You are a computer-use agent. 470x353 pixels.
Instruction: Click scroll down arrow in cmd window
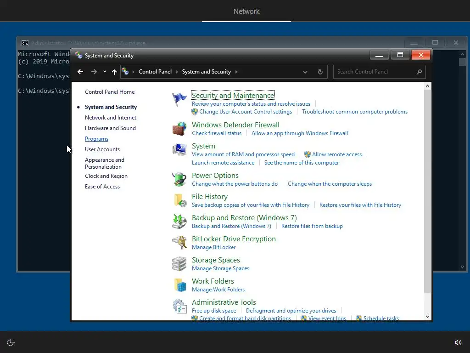462,267
